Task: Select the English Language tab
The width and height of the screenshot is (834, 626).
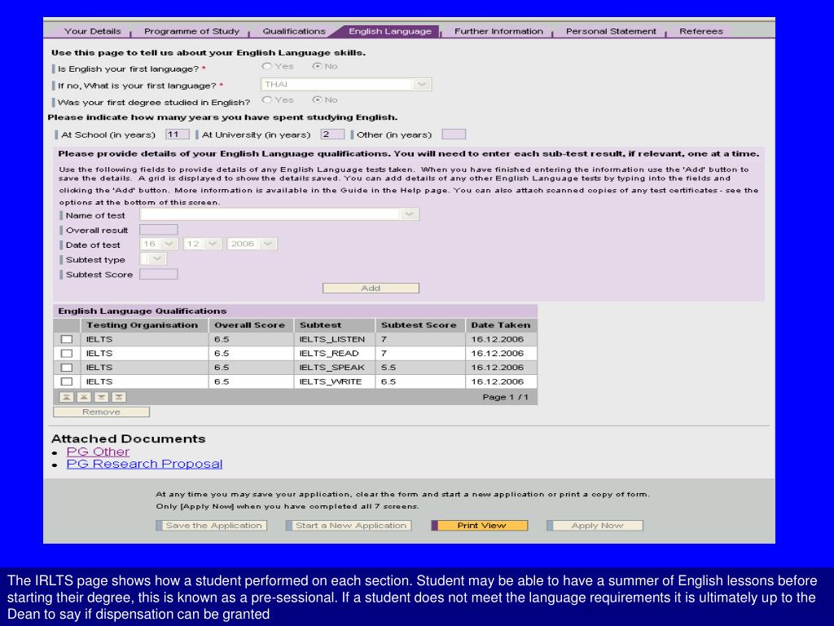Action: coord(390,32)
